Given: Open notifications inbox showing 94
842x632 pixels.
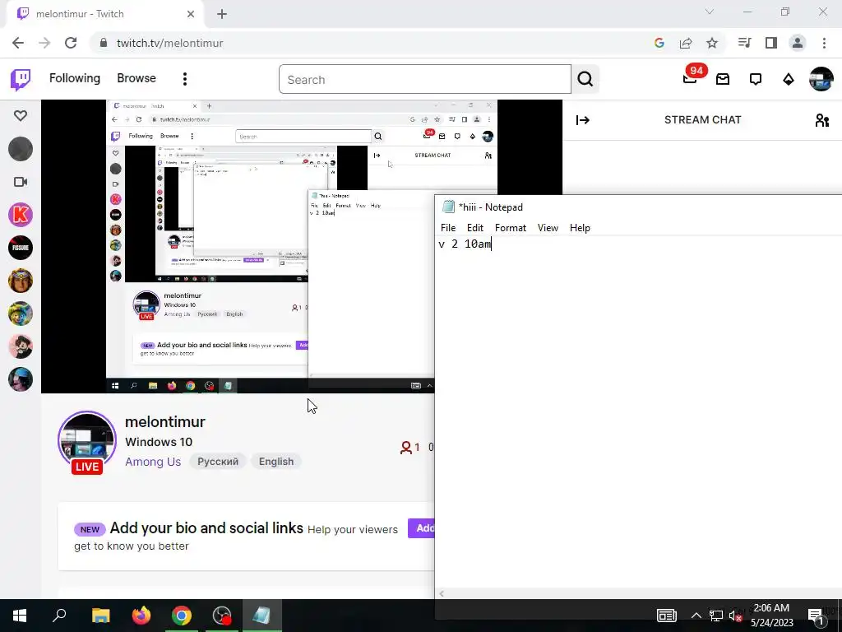Looking at the screenshot, I should [x=690, y=78].
